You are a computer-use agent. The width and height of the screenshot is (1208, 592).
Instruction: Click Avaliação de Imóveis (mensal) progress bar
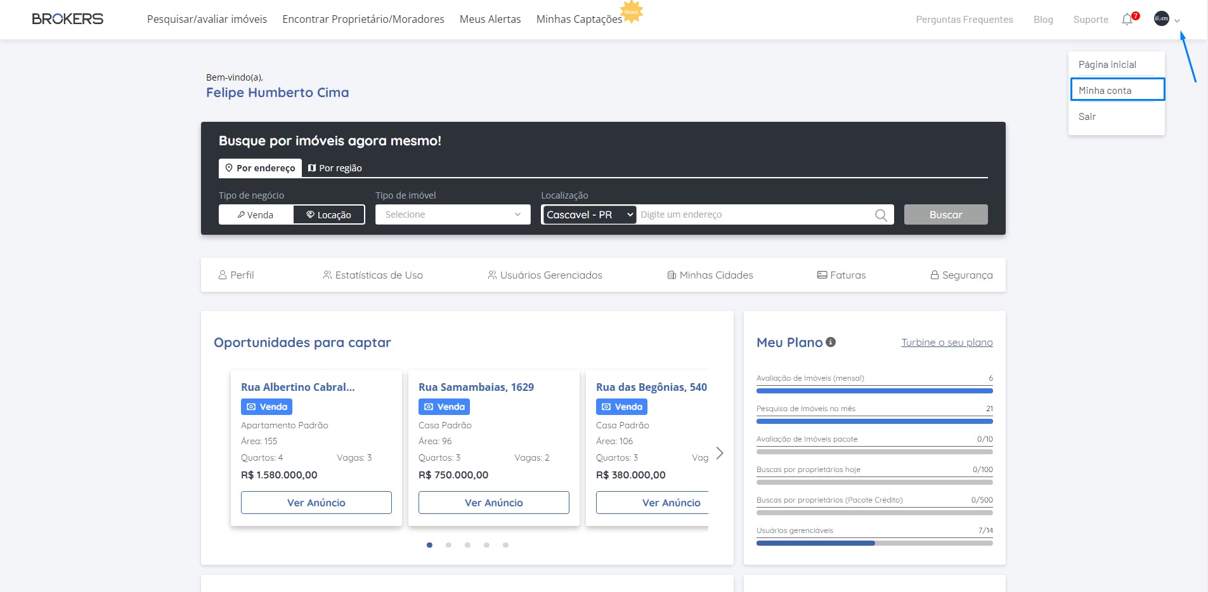(x=874, y=391)
